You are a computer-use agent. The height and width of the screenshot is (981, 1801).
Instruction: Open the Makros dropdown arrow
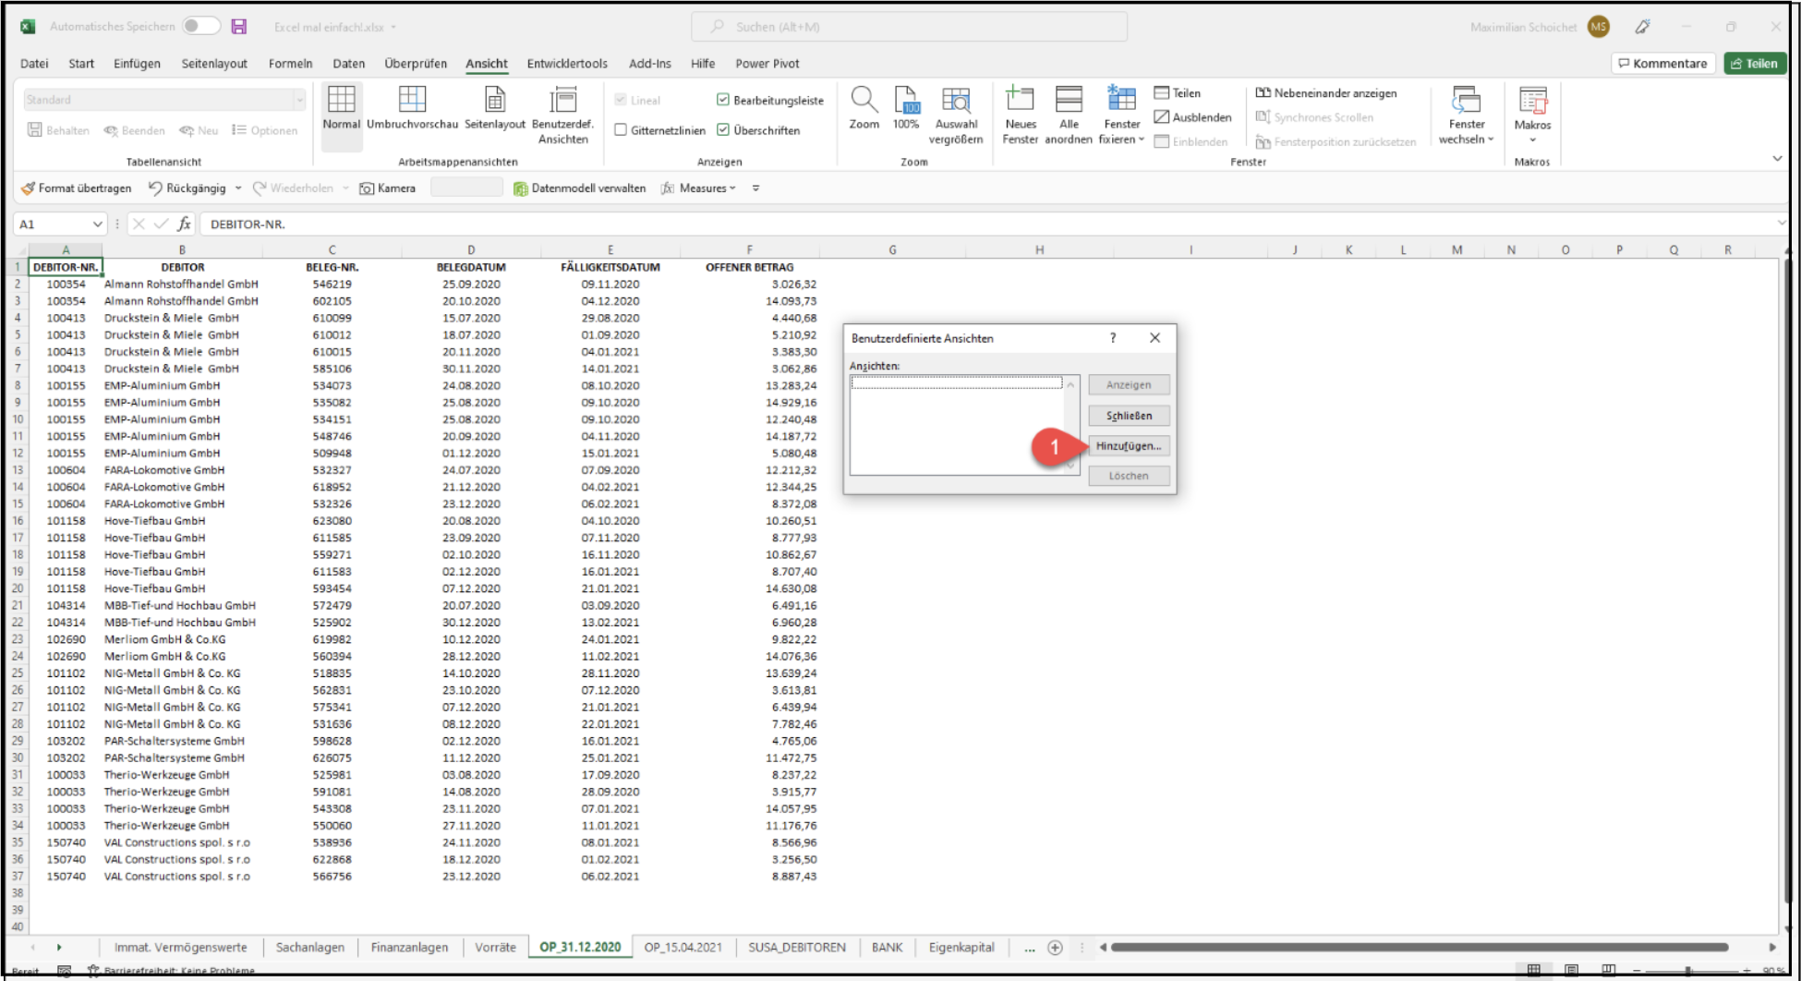pyautogui.click(x=1532, y=140)
